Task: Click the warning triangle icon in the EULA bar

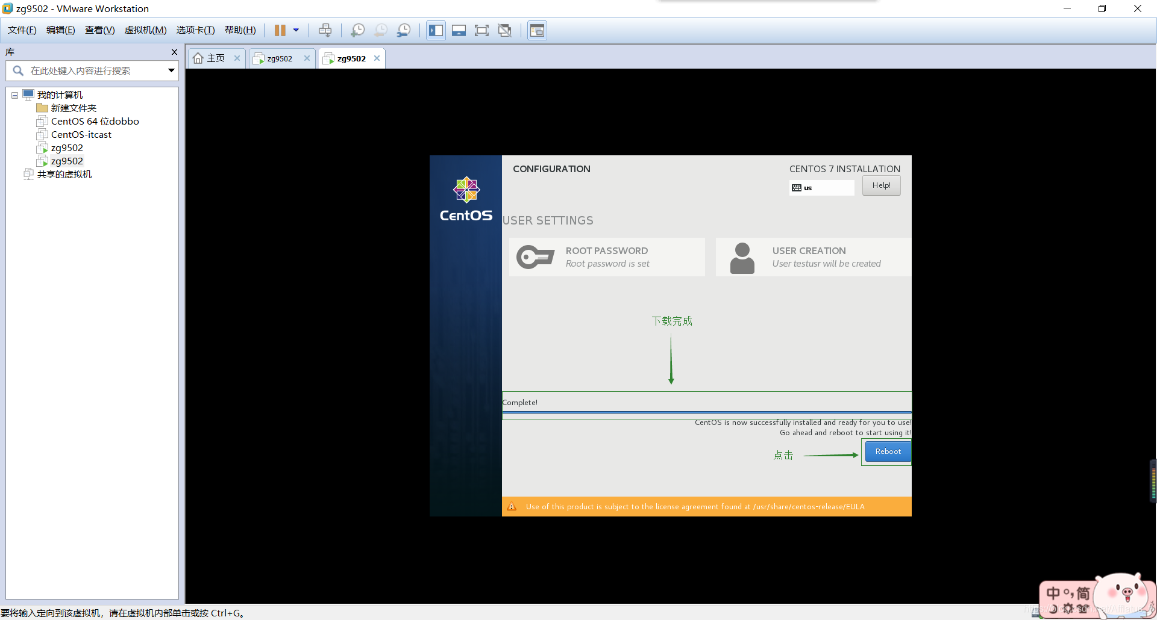Action: (x=512, y=506)
